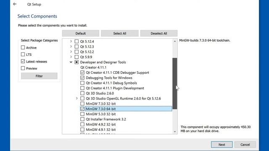Check MinGW 4.9.1 32-bit checkbox
Image resolution: width=269 pixels, height=151 pixels.
[x=82, y=130]
